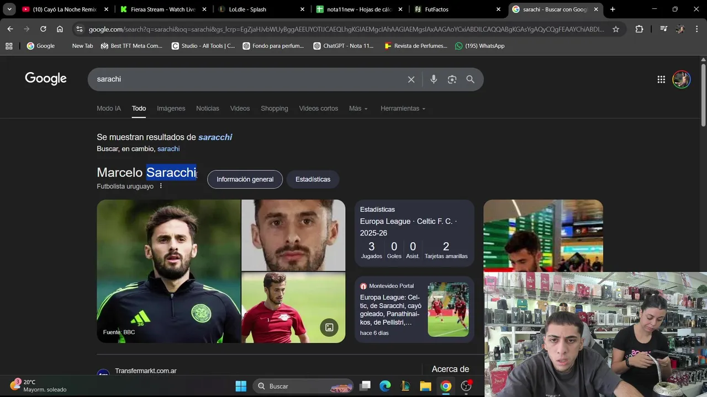This screenshot has width=707, height=397.
Task: Expand the Más dropdown
Action: click(358, 109)
